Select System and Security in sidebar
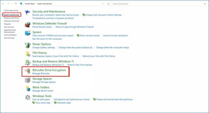The height and width of the screenshot is (113, 209). tap(11, 15)
